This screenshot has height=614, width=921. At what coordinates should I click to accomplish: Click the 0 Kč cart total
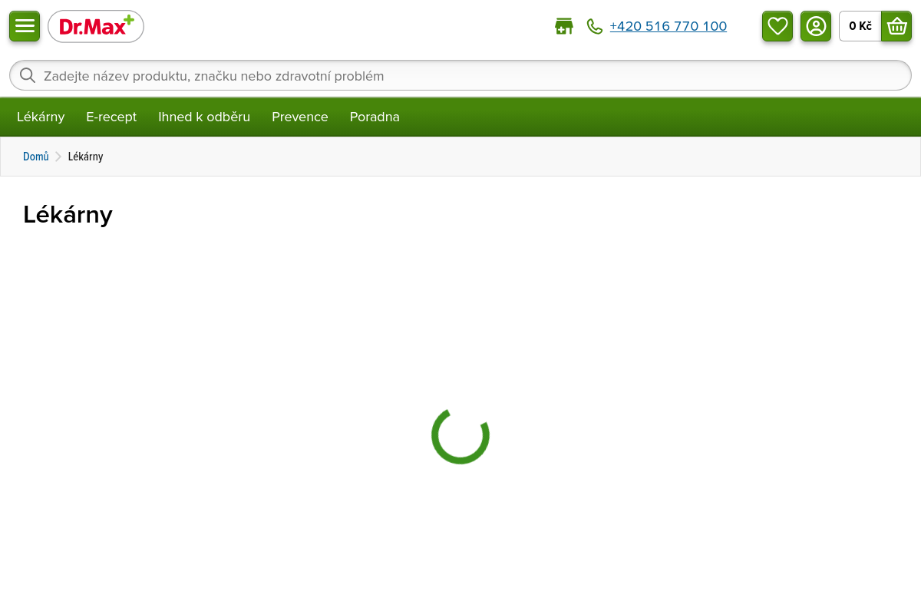[x=860, y=26]
